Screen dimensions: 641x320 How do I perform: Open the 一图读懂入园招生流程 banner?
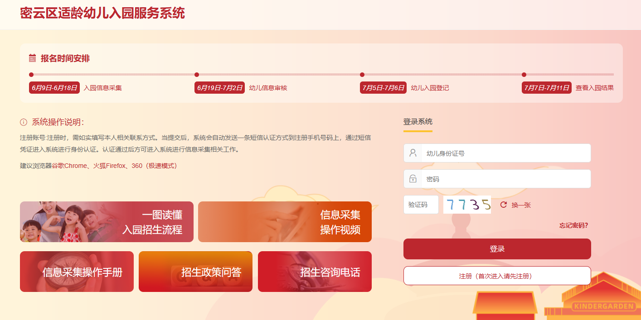click(107, 222)
